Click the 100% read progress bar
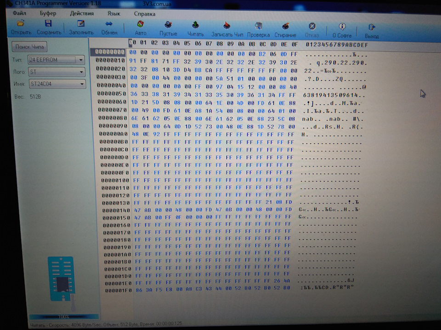 [x=64, y=317]
